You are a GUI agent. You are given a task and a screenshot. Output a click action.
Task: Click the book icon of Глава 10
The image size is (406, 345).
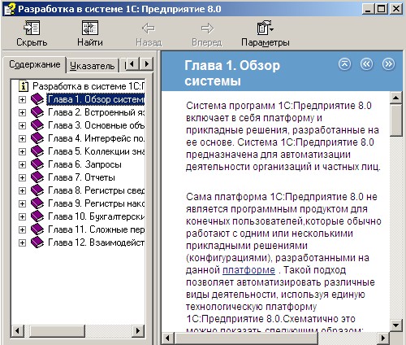point(37,216)
